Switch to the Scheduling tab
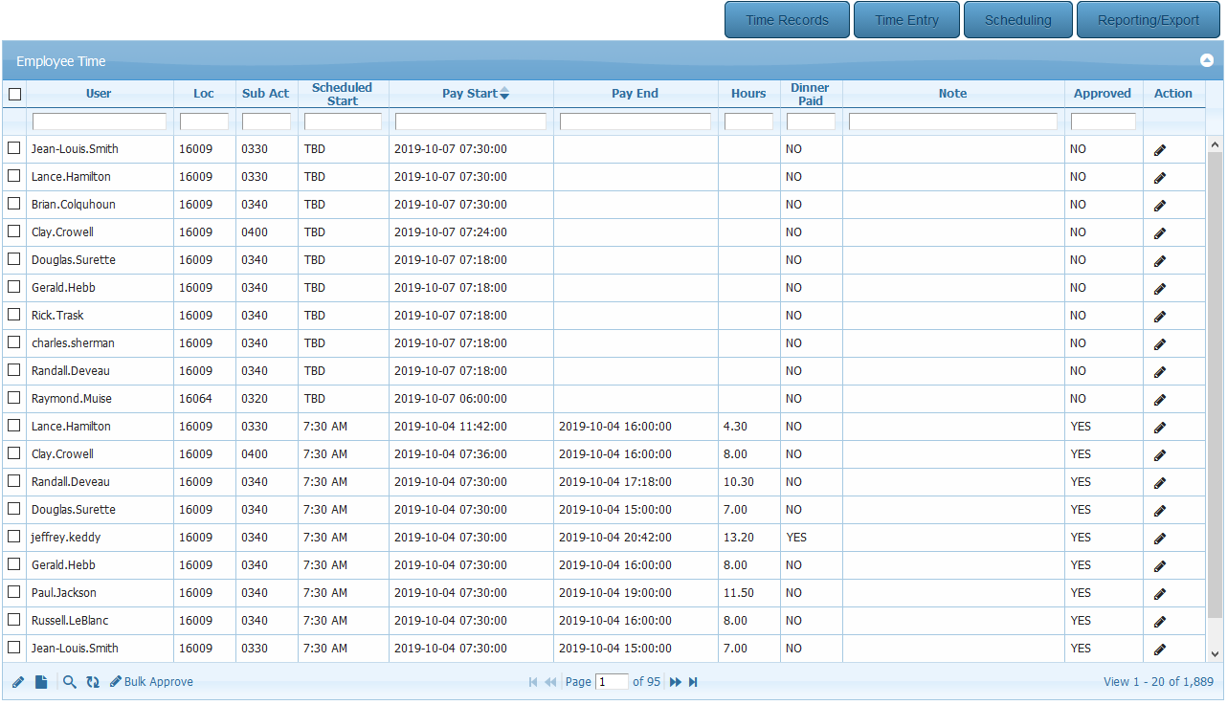This screenshot has height=705, width=1227. point(1017,20)
